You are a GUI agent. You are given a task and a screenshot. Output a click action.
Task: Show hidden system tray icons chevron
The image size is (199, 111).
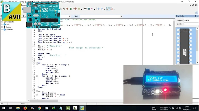pyautogui.click(x=170, y=108)
